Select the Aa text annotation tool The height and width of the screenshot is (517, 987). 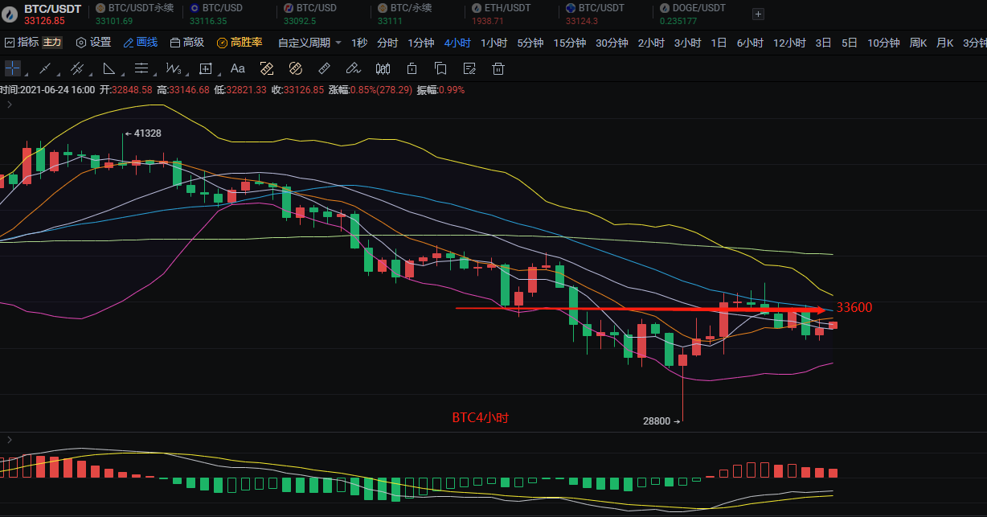click(x=237, y=68)
